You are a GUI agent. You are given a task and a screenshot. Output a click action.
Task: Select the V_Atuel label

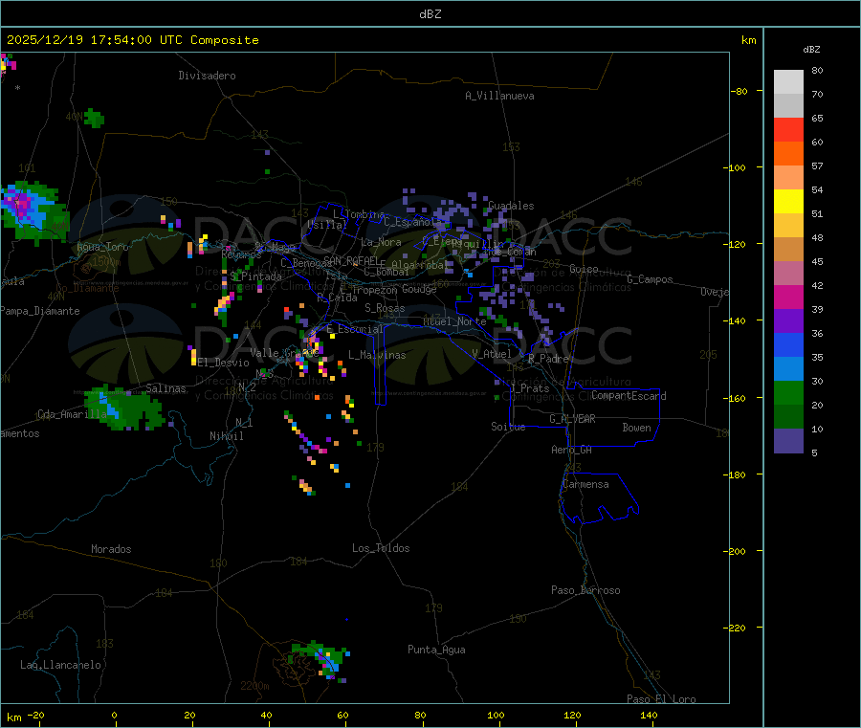(x=492, y=354)
